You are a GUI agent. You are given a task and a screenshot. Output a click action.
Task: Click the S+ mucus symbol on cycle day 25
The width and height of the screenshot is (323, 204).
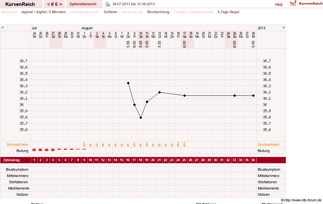[184, 144]
